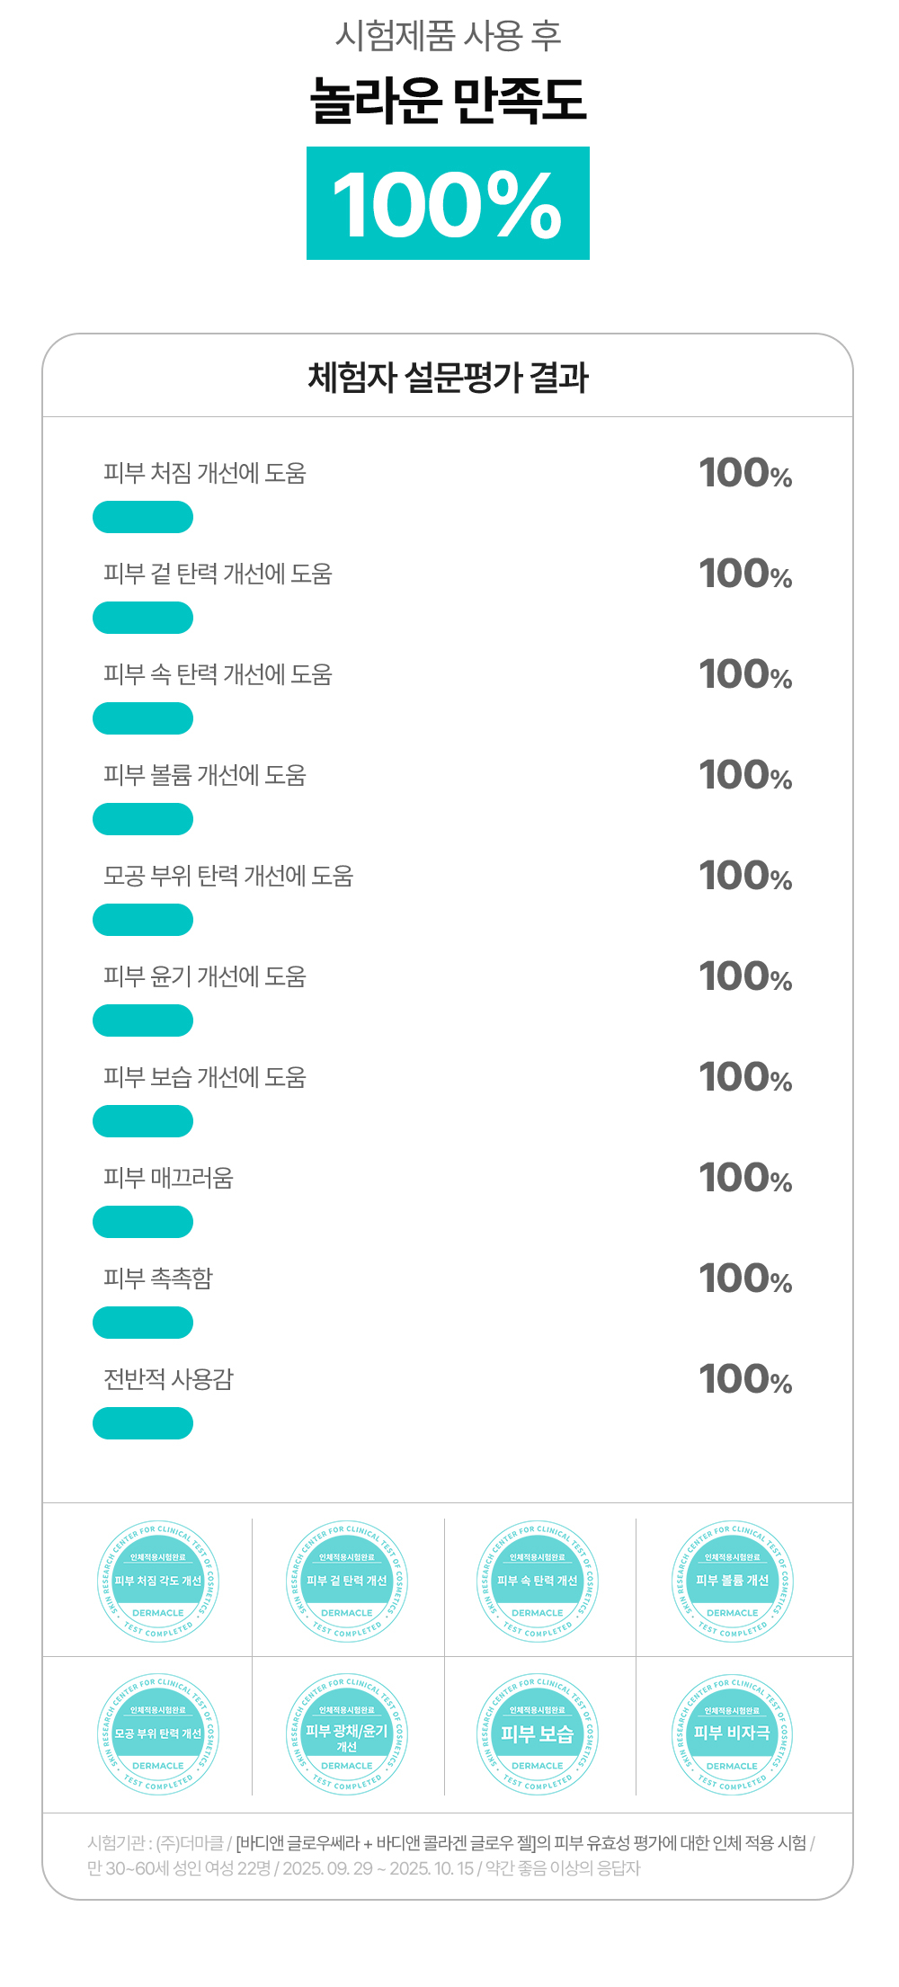Click the large teal 100% banner
The image size is (899, 1987).
[x=448, y=203]
